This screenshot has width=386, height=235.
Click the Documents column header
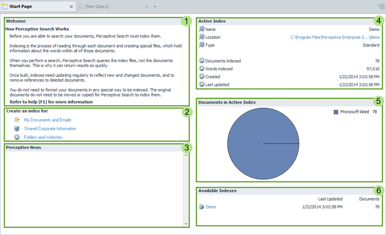tap(369, 199)
